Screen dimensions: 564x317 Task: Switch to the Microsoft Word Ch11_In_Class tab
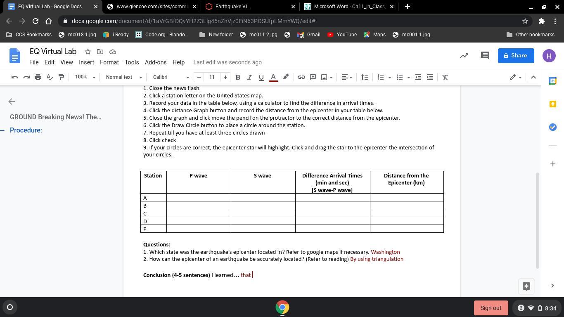(349, 7)
